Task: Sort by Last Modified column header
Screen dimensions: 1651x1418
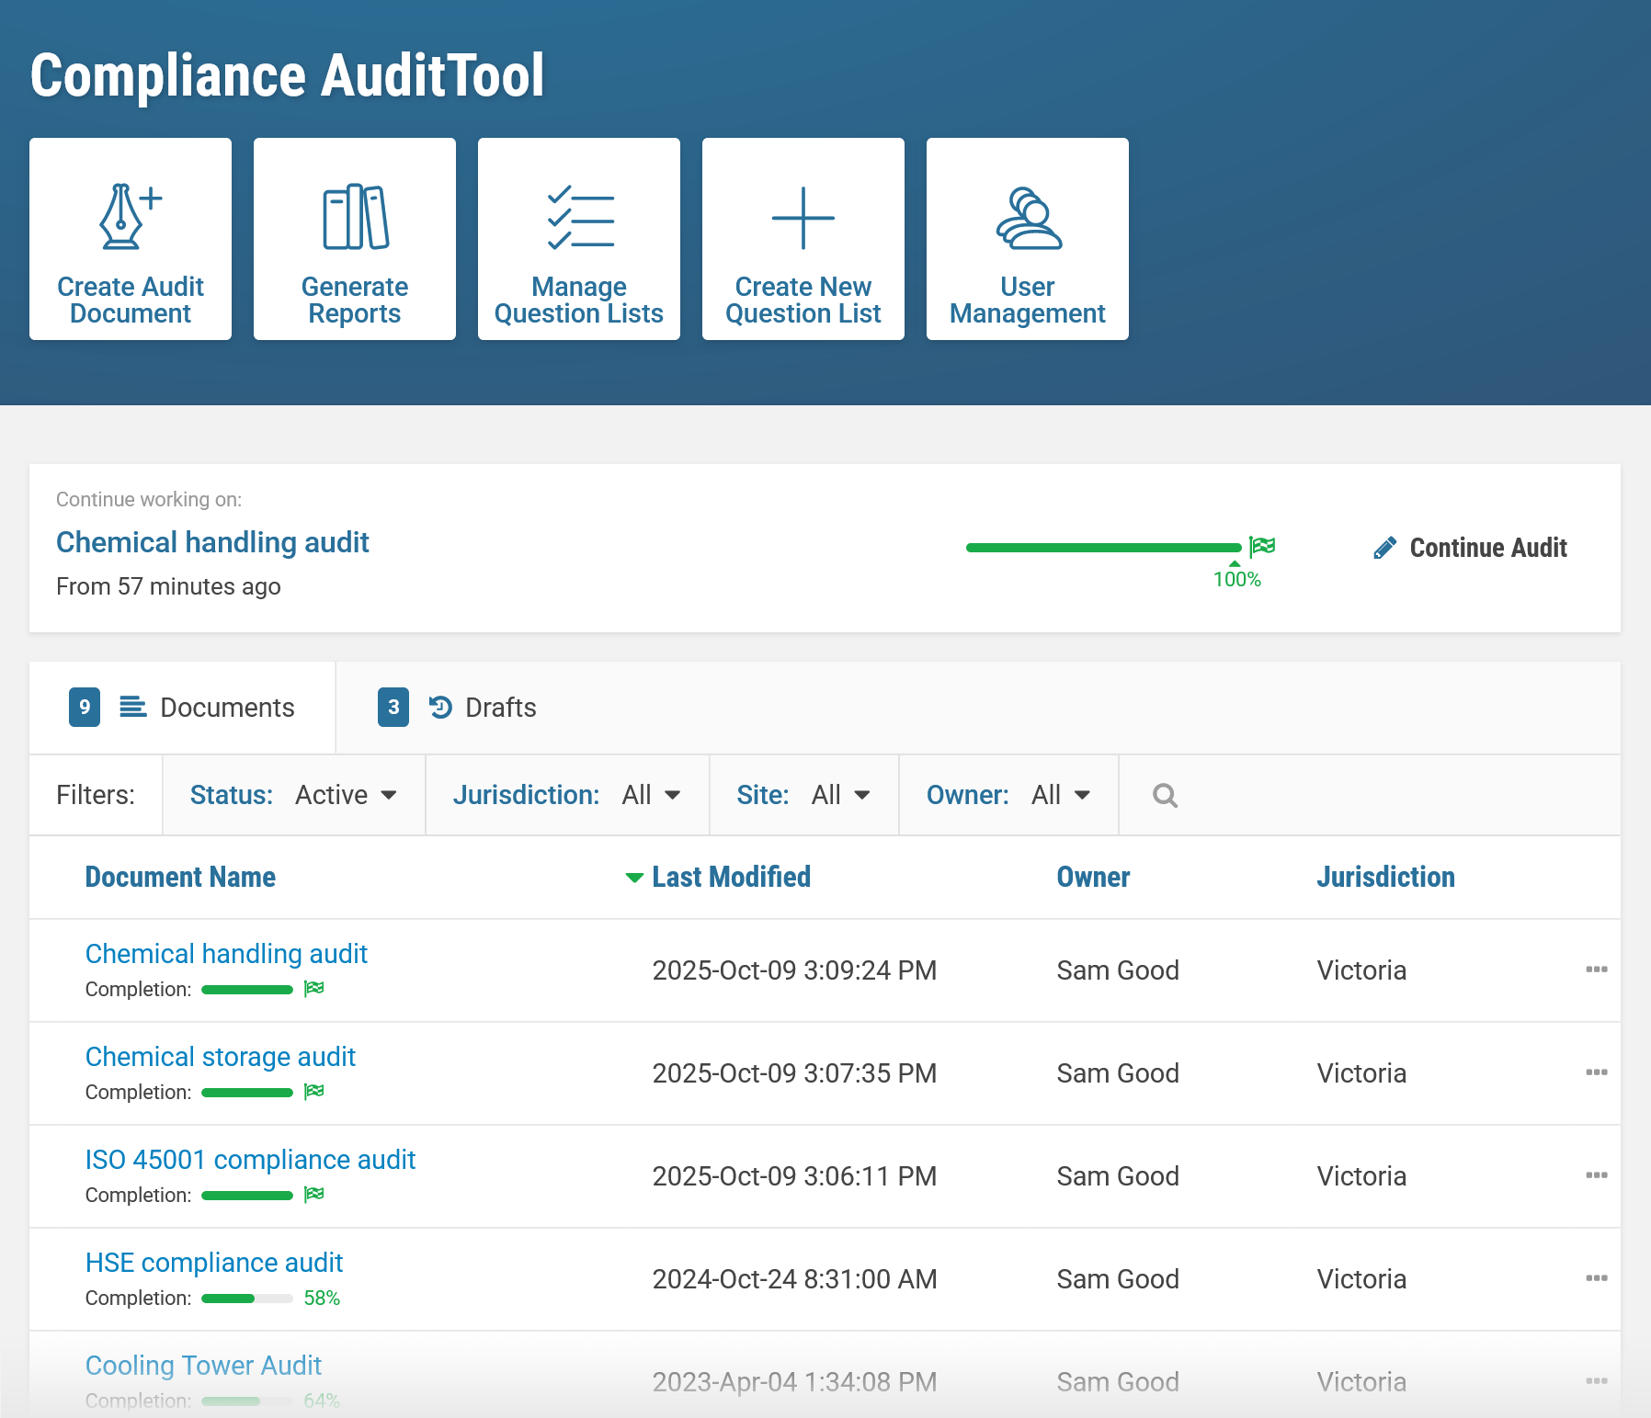Action: [x=732, y=877]
